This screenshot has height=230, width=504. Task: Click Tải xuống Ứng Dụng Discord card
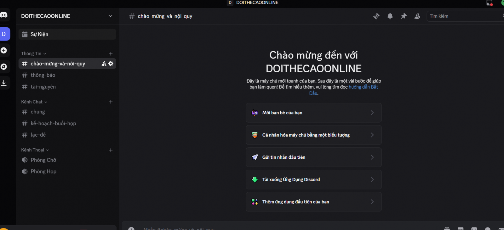[313, 180]
